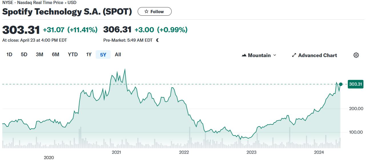Open the Advanced Chart link
Viewport: 367px width, 161px height.
coord(317,55)
